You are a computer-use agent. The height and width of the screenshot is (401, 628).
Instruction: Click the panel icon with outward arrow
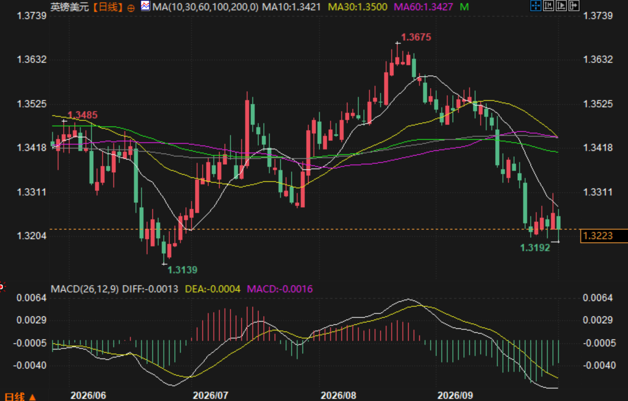click(x=574, y=6)
